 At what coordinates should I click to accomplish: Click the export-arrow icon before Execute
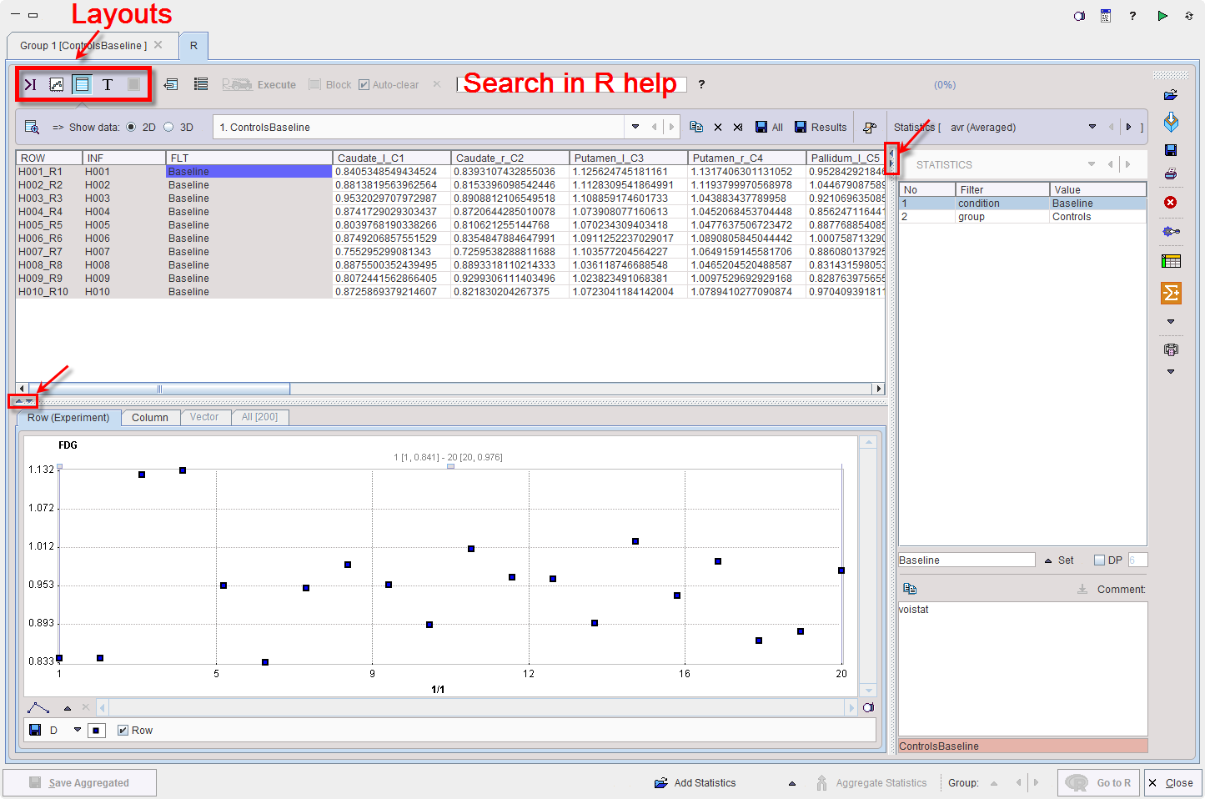click(x=171, y=84)
